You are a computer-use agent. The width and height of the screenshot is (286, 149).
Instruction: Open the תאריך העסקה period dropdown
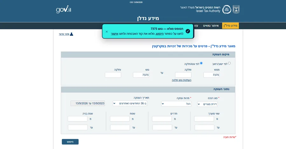[x=130, y=103]
